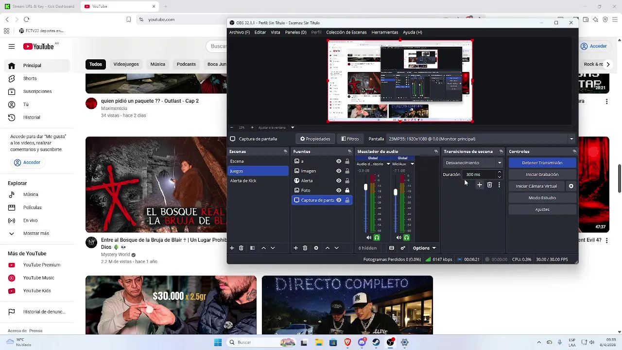Open OBS Editar menu
Screen dimensions: 622x350
point(260,32)
